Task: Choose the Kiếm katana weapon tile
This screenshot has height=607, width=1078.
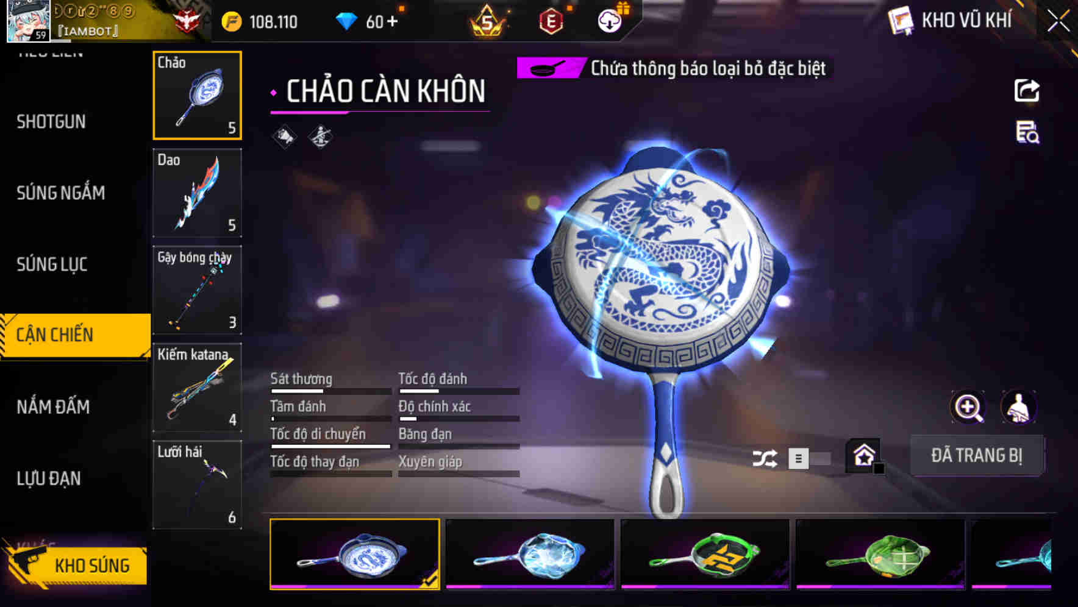Action: 197,388
